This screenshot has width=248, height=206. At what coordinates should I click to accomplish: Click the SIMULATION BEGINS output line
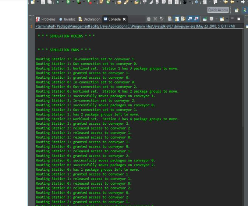pyautogui.click(x=66, y=36)
